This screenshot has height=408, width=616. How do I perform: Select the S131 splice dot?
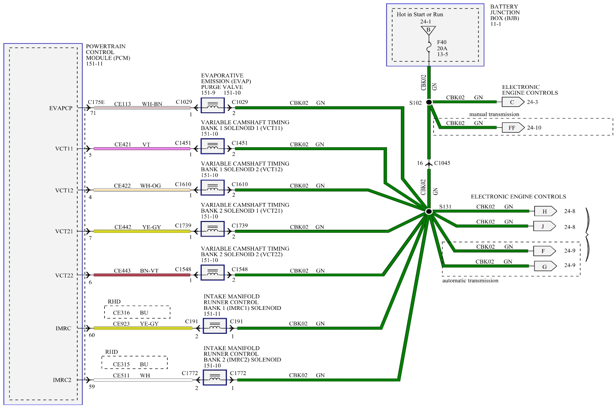click(429, 211)
